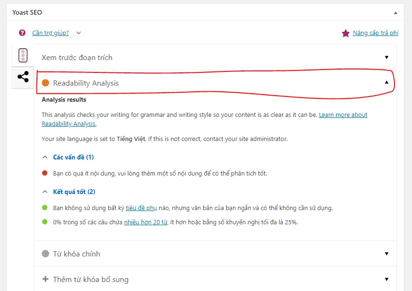This screenshot has width=412, height=291.
Task: Click the chevron beside 'Các vấn đề (1)'
Action: pyautogui.click(x=45, y=157)
